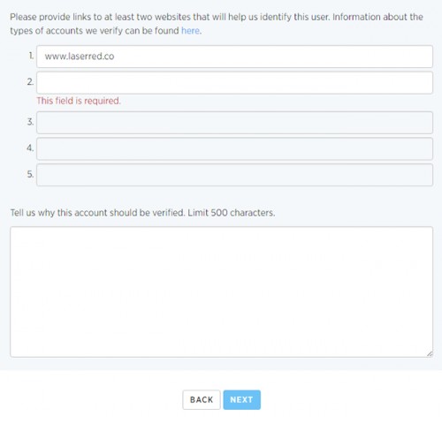Click the 'Limit 500 characters' note

coord(232,213)
